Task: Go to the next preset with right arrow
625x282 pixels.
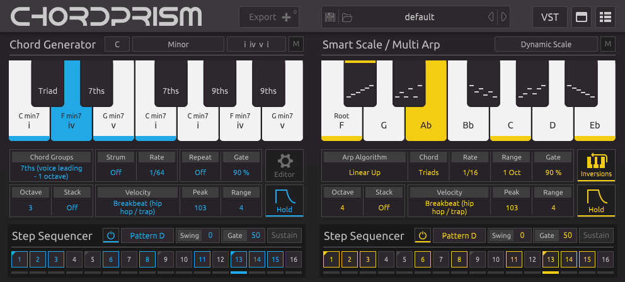Action: [x=504, y=18]
